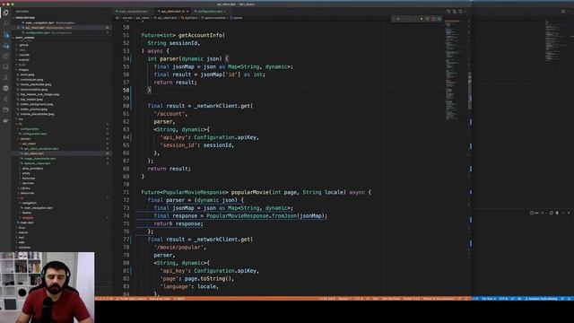The height and width of the screenshot is (323, 574).
Task: Click the more actions icon in editor title bar
Action: pyautogui.click(x=466, y=12)
